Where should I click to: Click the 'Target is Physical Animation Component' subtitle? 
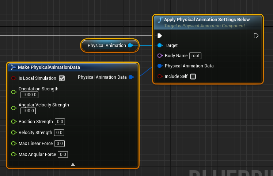(x=204, y=26)
